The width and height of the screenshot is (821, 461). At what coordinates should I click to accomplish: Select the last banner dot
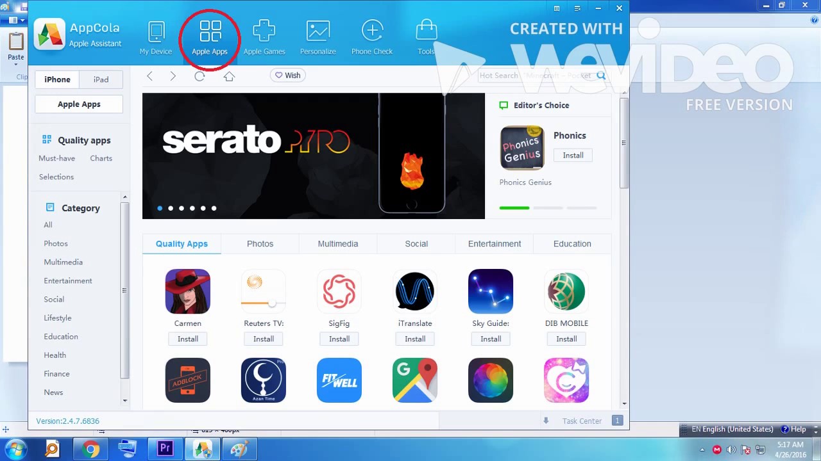click(x=214, y=208)
